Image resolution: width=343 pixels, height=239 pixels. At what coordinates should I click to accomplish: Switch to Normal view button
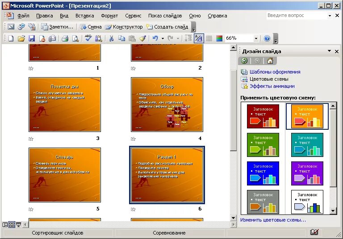coord(5,225)
